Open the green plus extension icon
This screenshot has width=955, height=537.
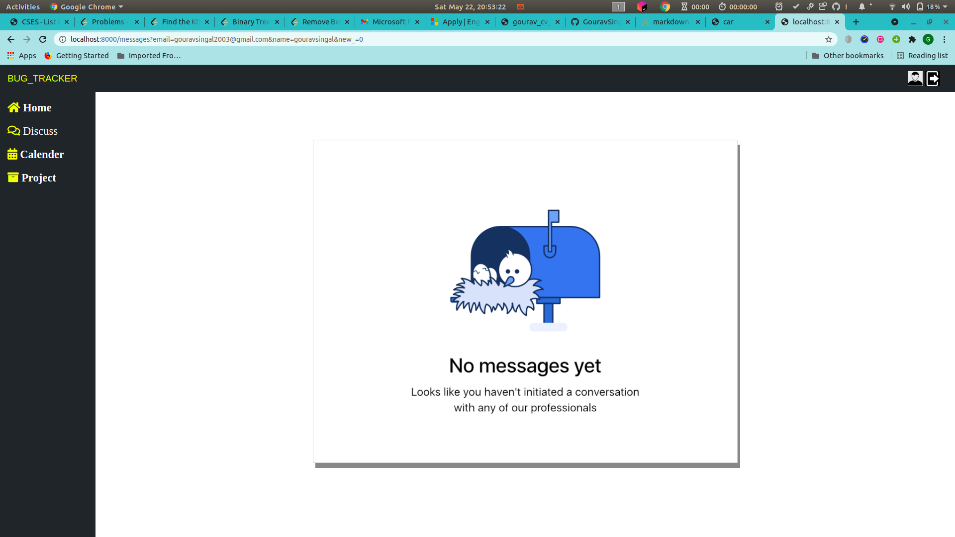tap(896, 39)
